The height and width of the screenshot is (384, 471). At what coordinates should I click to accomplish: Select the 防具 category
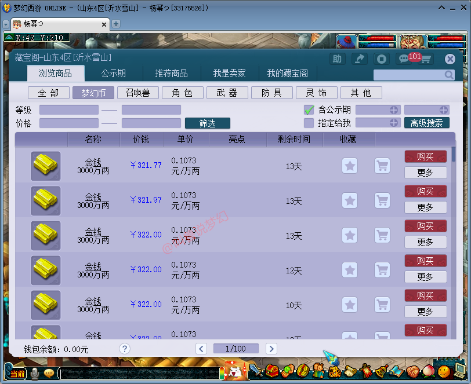272,93
